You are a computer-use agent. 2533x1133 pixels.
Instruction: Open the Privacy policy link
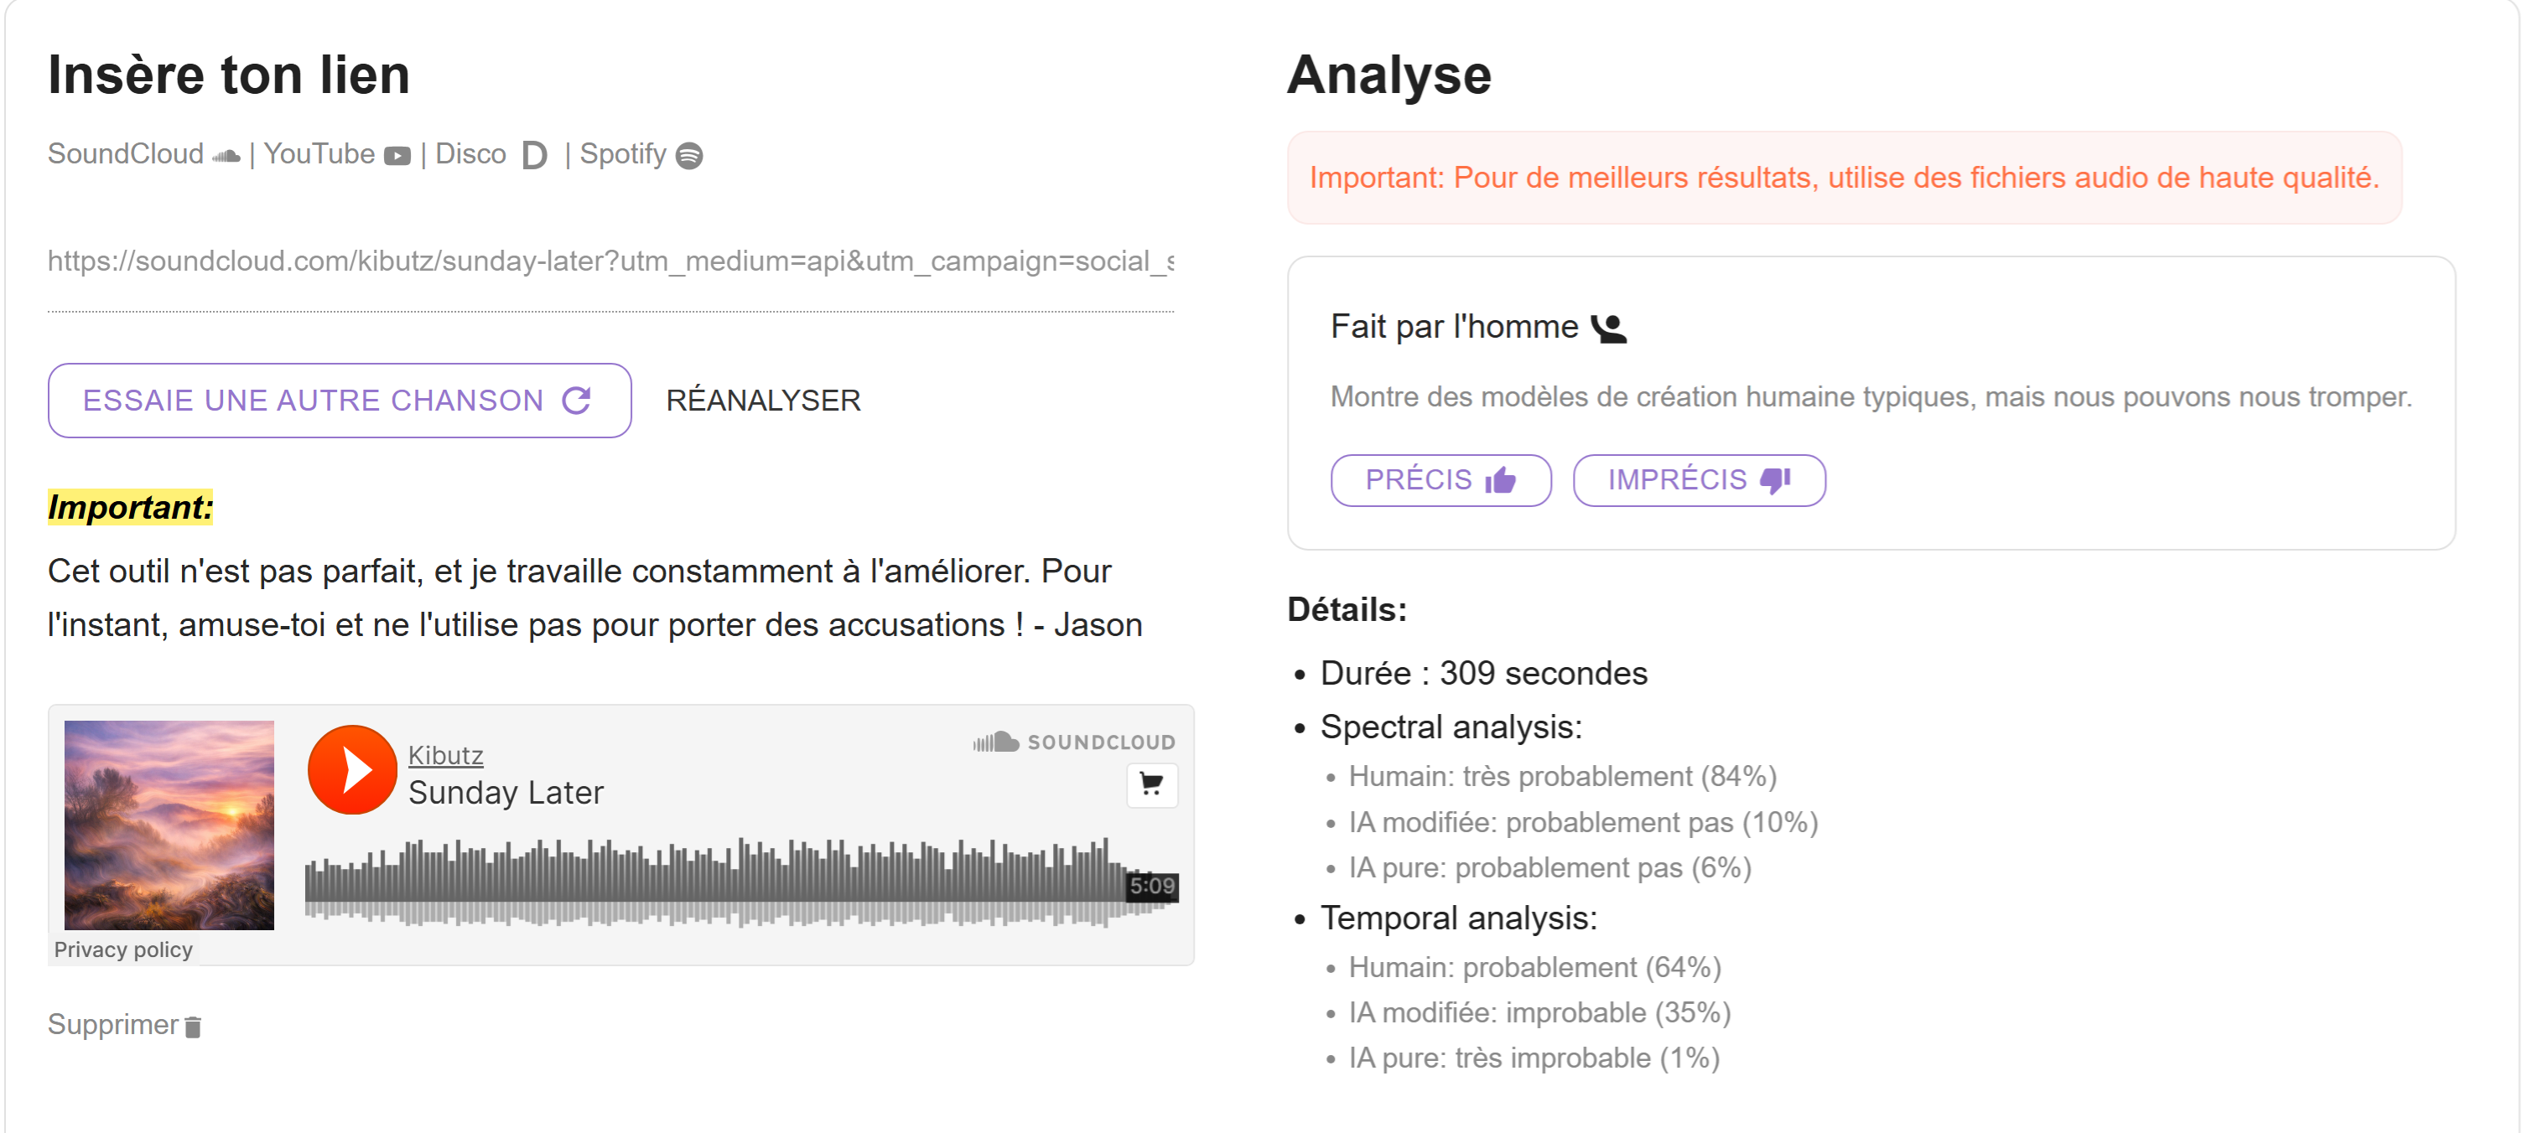click(x=123, y=949)
